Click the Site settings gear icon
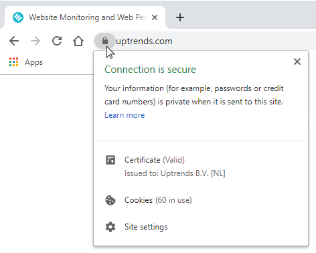Image resolution: width=316 pixels, height=253 pixels. [110, 227]
